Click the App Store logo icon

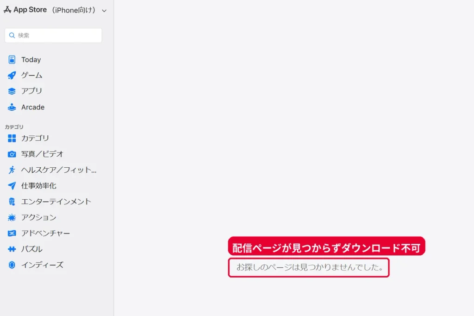pyautogui.click(x=7, y=10)
